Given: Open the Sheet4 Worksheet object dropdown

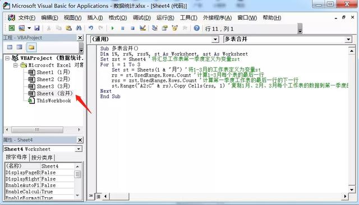Looking at the screenshot, I should [x=79, y=149].
